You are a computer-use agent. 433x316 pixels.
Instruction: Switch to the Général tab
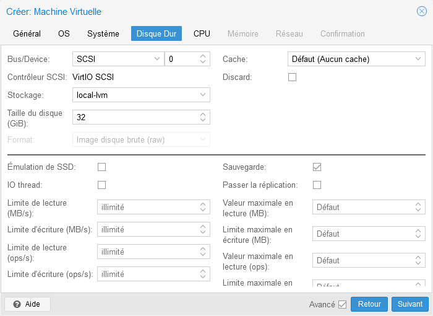[27, 33]
